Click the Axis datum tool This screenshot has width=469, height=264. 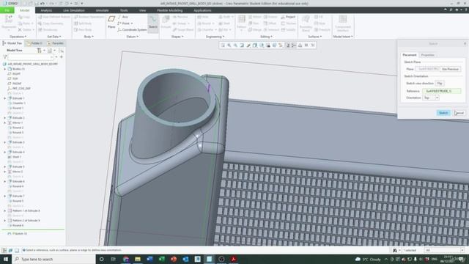click(123, 17)
